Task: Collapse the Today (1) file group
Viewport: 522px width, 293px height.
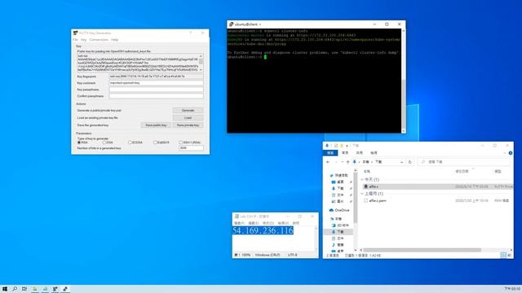Action: coord(362,180)
